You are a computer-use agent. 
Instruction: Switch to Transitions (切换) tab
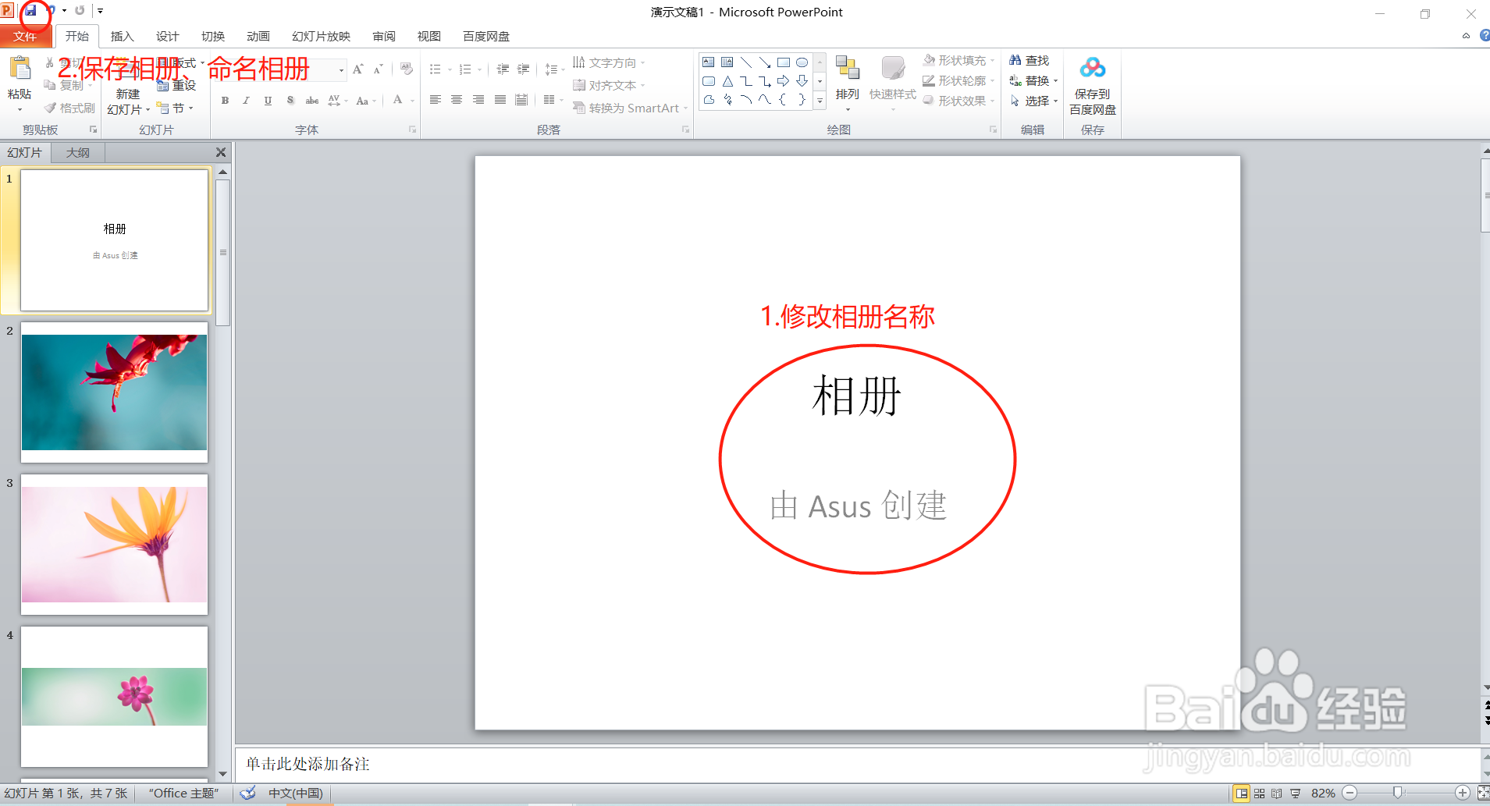[213, 37]
